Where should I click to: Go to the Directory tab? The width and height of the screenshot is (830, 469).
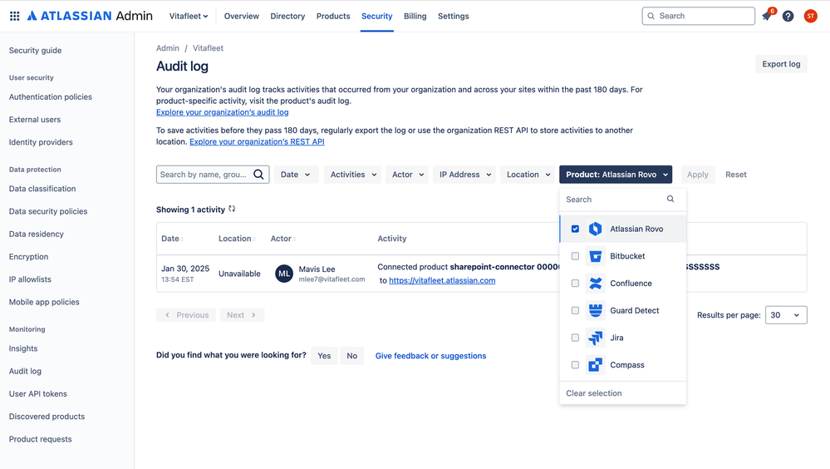[287, 16]
